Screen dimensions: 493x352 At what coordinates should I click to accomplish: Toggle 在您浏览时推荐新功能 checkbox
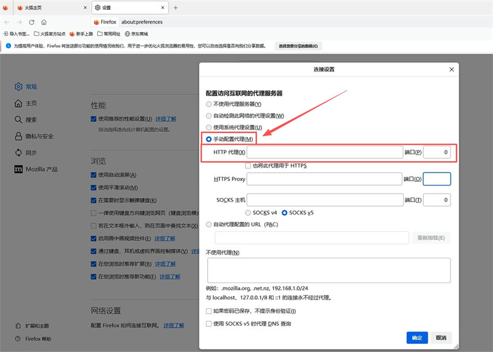[94, 277]
